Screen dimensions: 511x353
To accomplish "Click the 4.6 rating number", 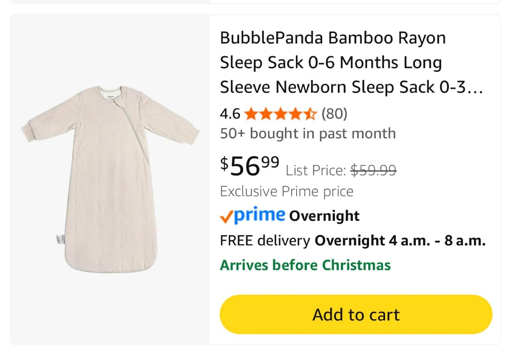I will click(230, 114).
